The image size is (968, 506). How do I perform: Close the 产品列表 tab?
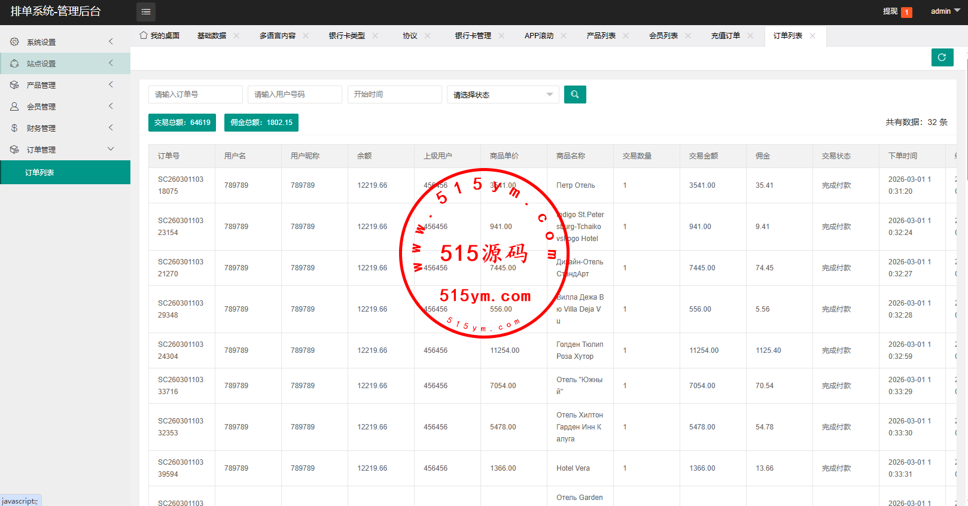click(626, 36)
